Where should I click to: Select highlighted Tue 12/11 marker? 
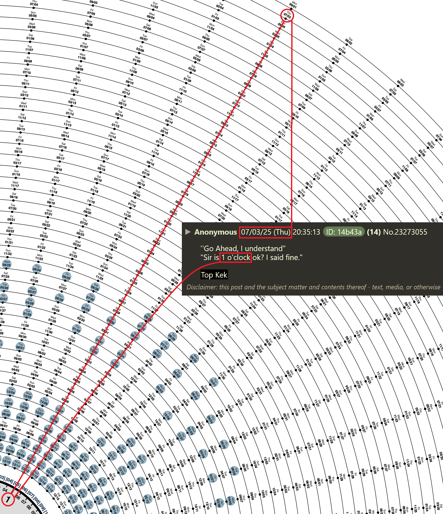112,456
